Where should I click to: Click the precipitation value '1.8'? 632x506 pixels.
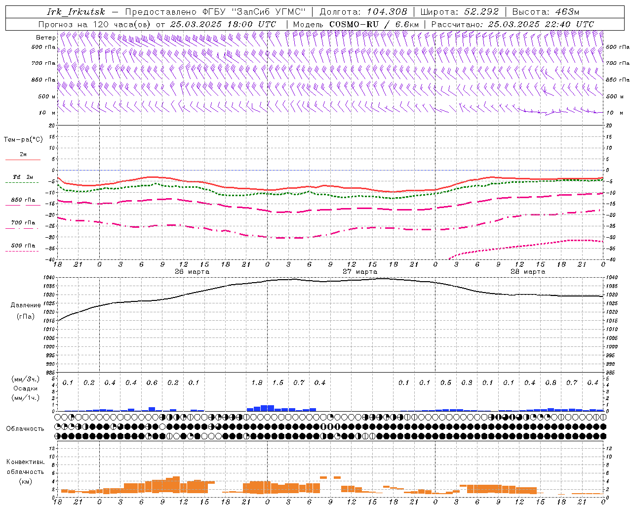click(x=257, y=382)
